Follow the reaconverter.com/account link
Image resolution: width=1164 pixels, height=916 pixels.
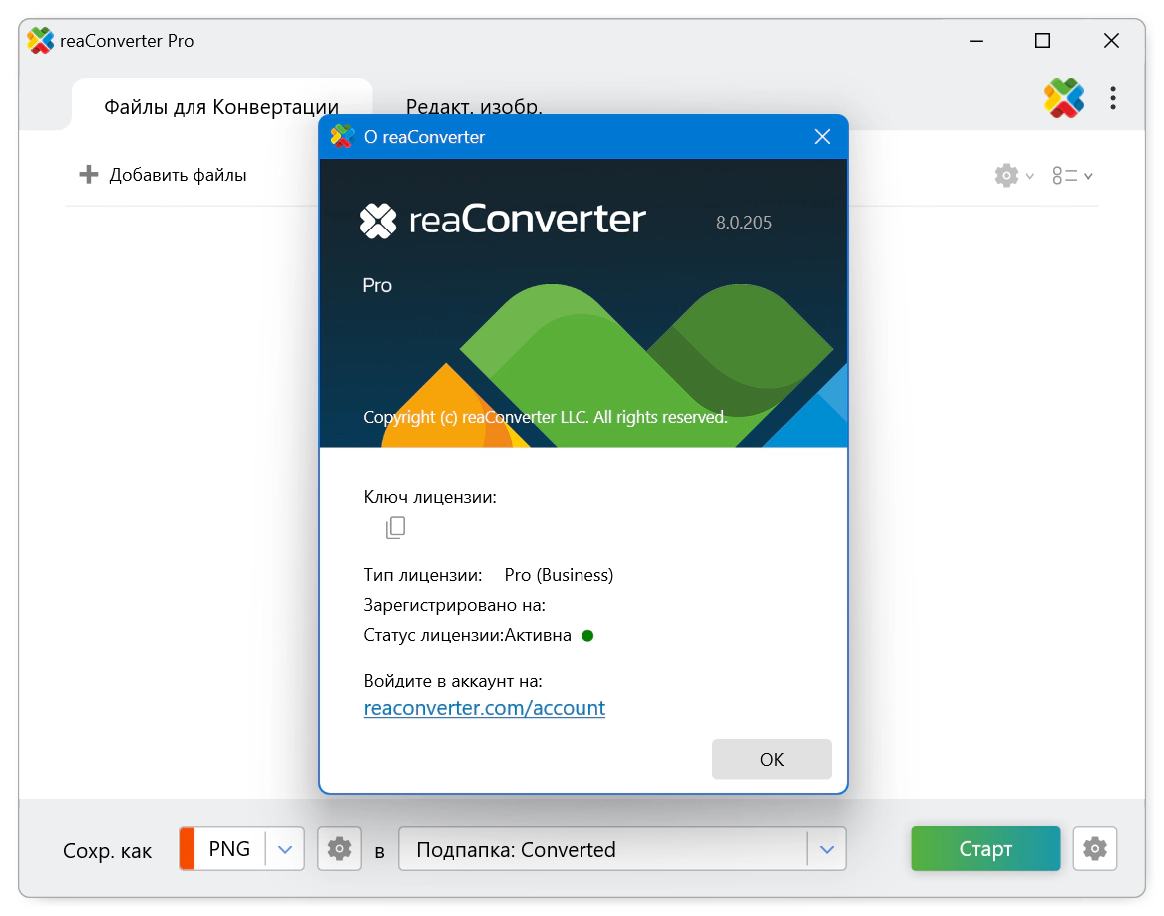[484, 708]
